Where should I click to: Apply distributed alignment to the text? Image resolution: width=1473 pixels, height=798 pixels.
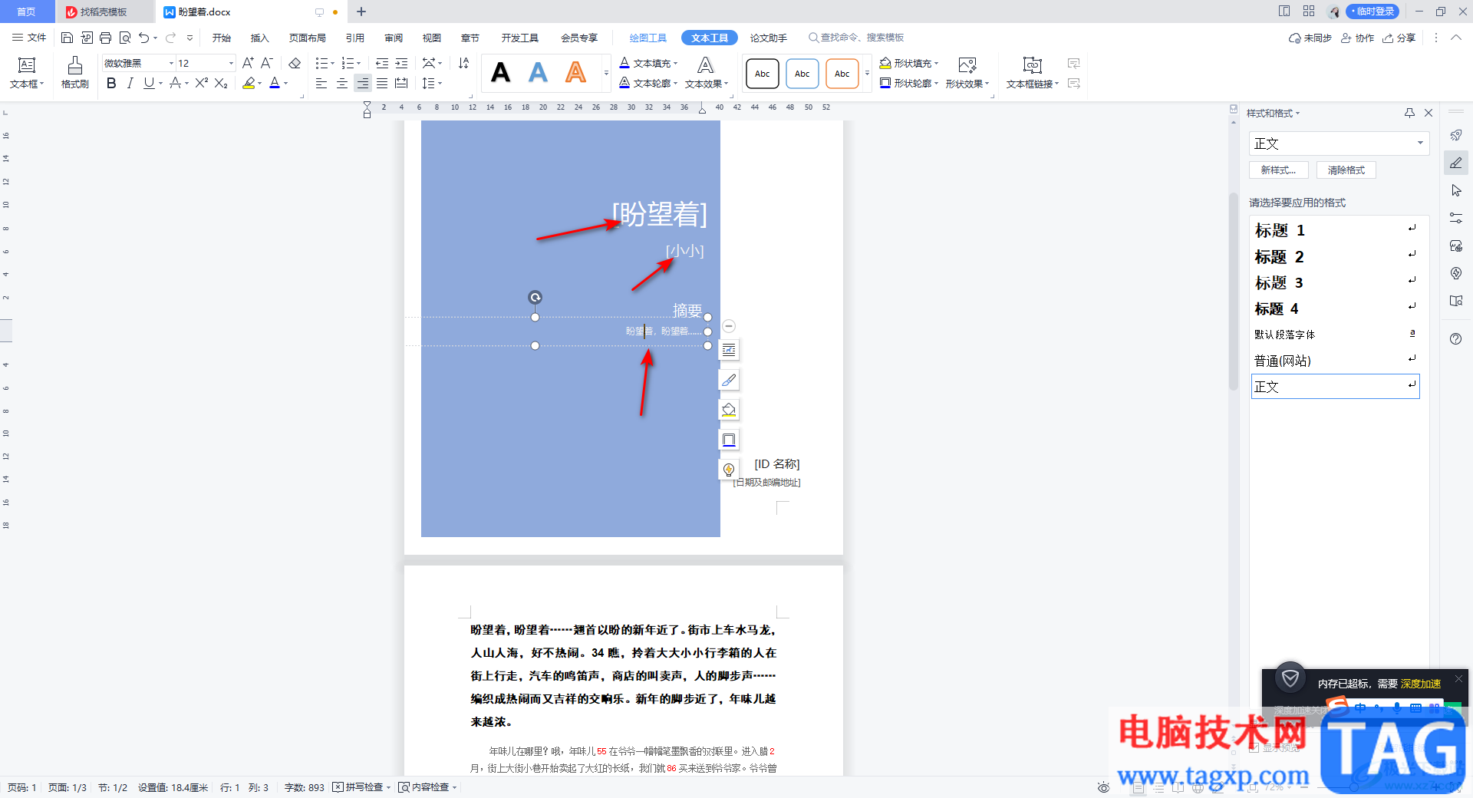coord(401,83)
